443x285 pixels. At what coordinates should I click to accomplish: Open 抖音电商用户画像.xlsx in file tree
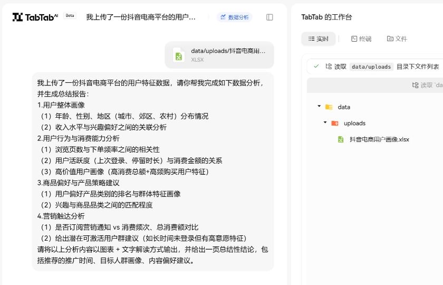(379, 139)
